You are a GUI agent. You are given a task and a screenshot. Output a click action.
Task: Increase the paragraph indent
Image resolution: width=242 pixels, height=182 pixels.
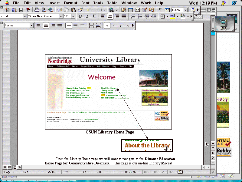pyautogui.click(x=154, y=16)
